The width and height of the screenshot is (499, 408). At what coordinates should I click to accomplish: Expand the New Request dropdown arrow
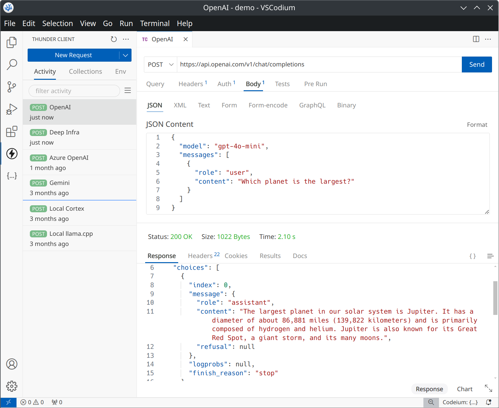[125, 55]
